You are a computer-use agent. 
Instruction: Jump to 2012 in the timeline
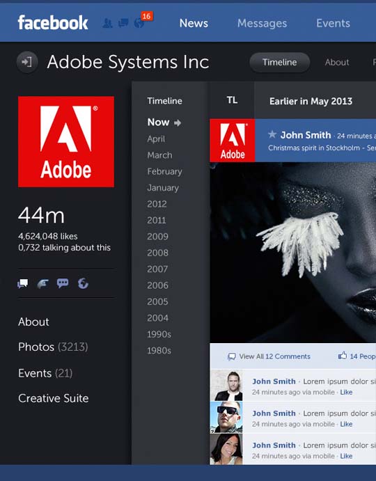[157, 204]
